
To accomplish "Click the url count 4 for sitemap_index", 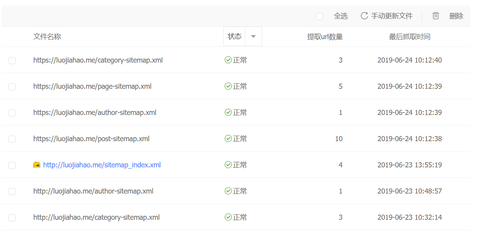I will pos(341,165).
